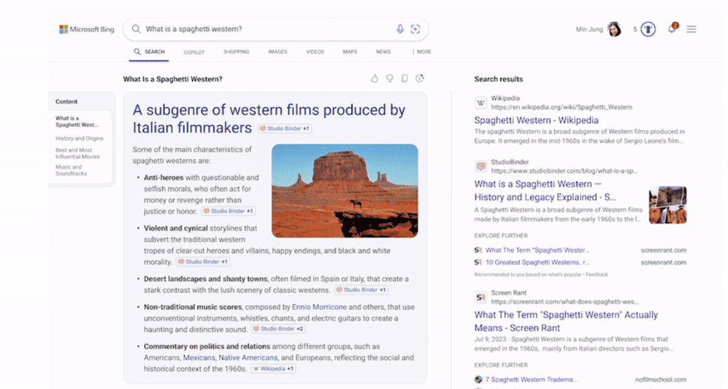Switch to the IMAGES tab

278,52
